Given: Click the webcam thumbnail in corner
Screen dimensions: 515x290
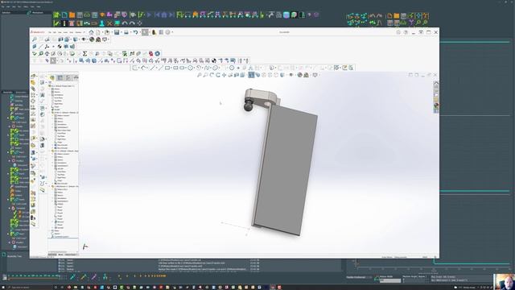Looking at the screenshot, I should [x=505, y=281].
